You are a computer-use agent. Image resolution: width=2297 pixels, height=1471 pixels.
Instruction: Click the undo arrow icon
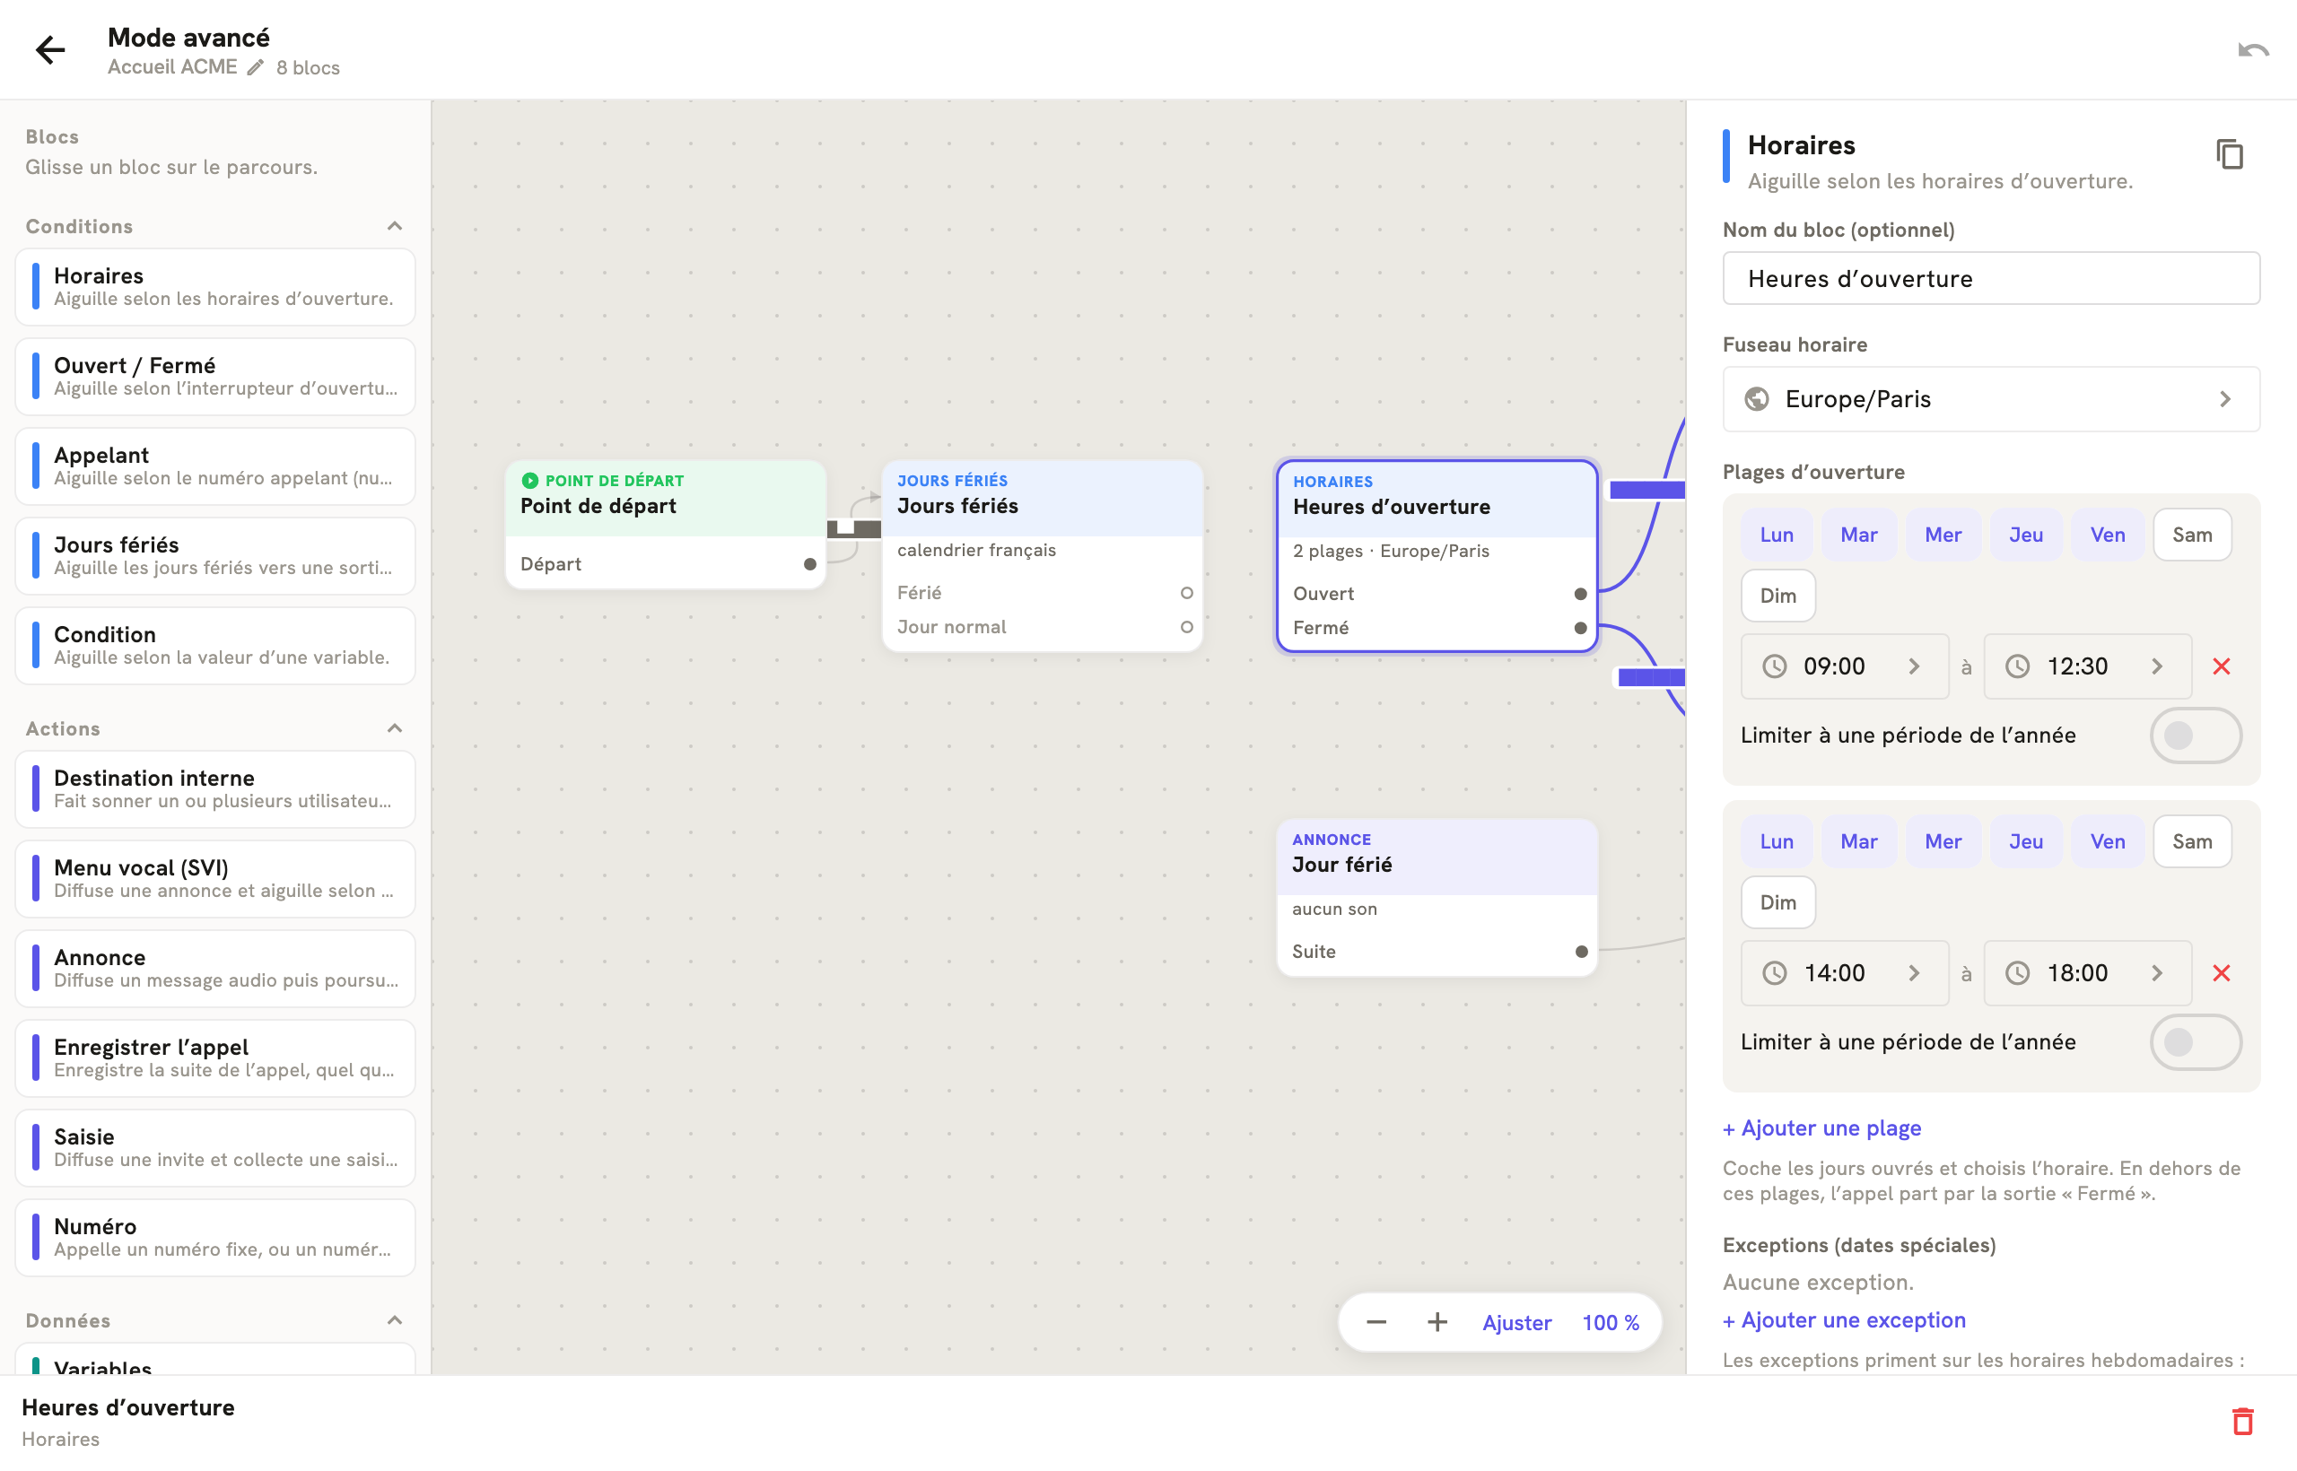(x=2253, y=49)
